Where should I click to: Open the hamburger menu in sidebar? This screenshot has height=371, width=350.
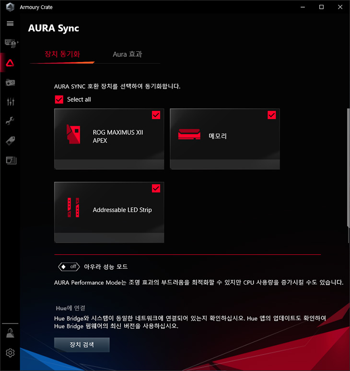click(10, 23)
